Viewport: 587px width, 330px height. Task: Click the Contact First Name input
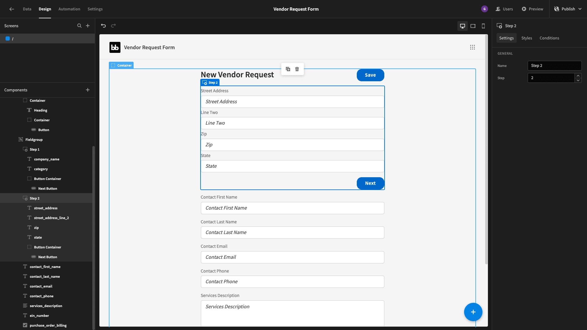point(292,208)
